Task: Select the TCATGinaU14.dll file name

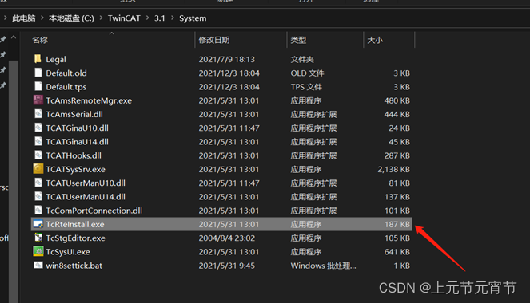Action: tap(77, 142)
